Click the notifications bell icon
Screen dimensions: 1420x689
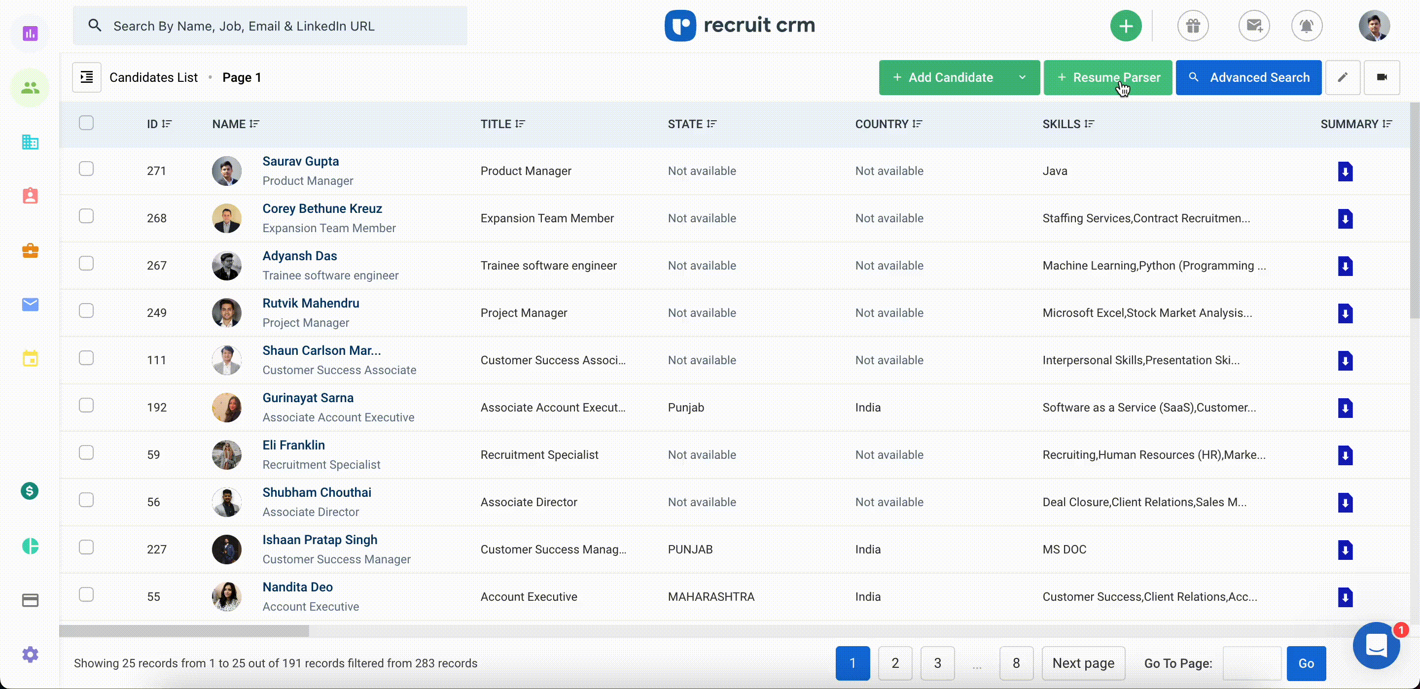click(x=1307, y=25)
